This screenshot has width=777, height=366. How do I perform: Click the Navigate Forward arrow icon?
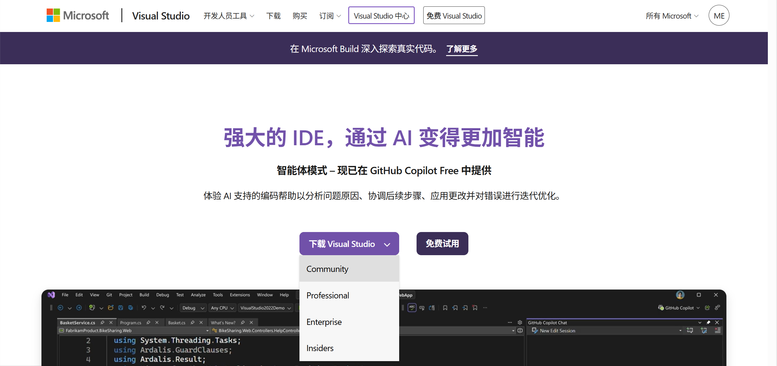coord(79,308)
